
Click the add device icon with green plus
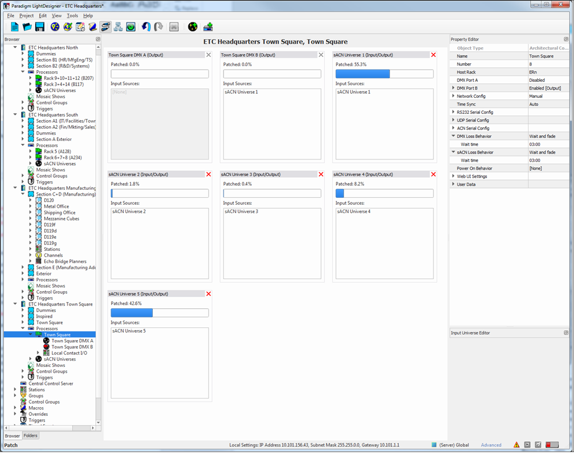(x=208, y=26)
